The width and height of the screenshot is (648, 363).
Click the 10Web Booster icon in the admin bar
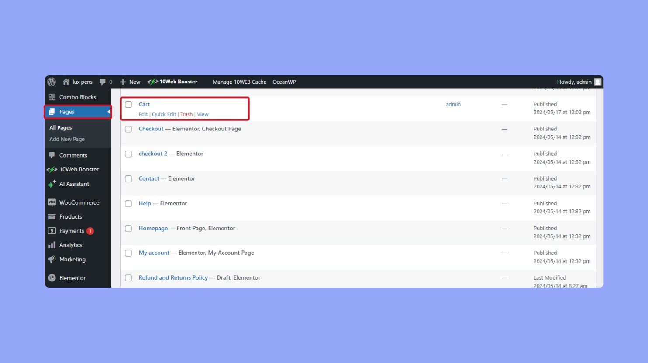click(152, 82)
